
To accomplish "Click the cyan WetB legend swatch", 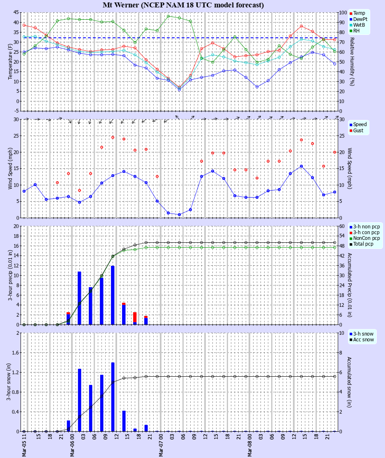I will click(x=351, y=25).
